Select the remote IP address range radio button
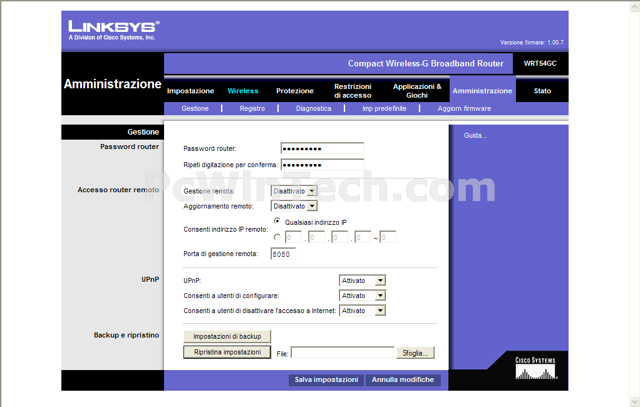 [x=277, y=237]
